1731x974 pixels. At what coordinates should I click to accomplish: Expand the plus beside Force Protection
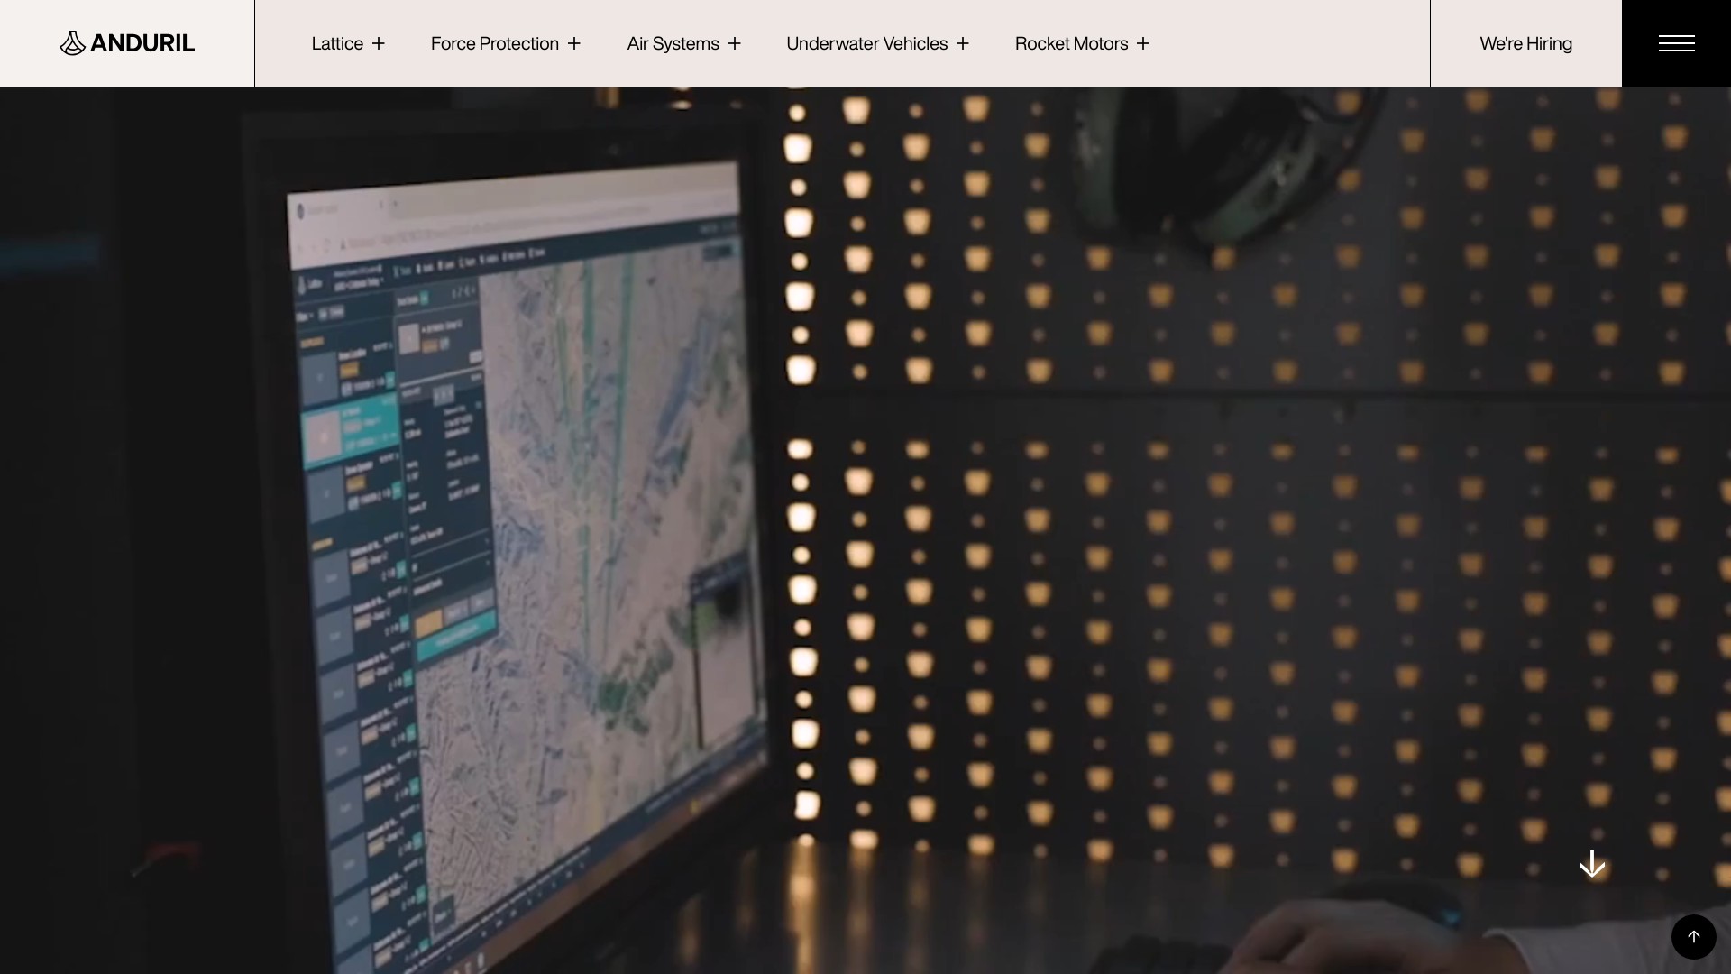point(574,43)
